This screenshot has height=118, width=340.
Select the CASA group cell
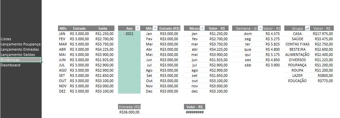pos(297,34)
